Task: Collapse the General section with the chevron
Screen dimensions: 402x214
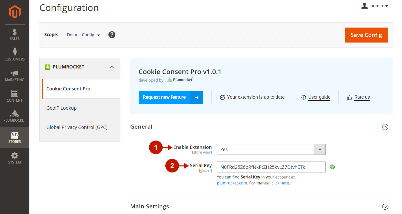Action: click(x=385, y=127)
